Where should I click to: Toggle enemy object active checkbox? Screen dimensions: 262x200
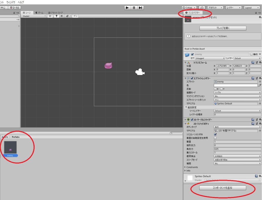[x=192, y=54]
